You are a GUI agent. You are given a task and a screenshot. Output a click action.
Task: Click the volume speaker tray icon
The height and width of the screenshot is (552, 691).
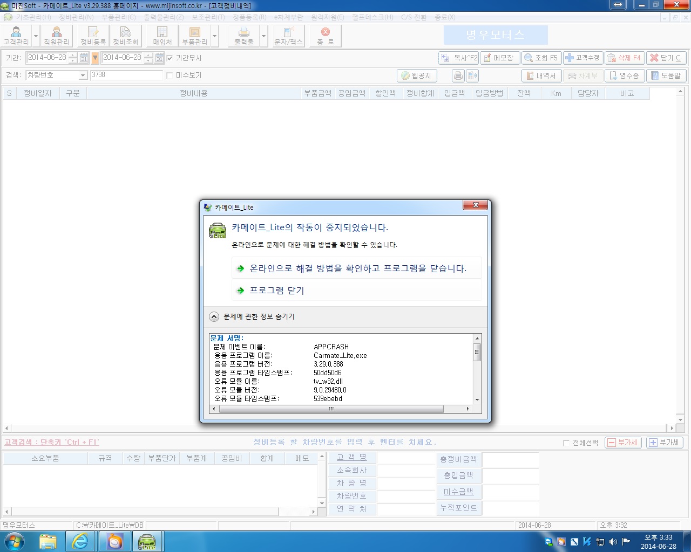(x=613, y=542)
